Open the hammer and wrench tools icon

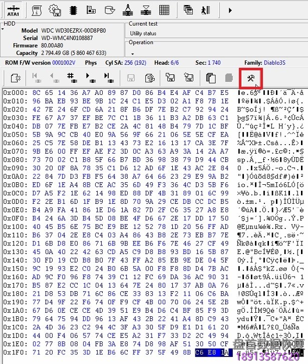pos(251,78)
